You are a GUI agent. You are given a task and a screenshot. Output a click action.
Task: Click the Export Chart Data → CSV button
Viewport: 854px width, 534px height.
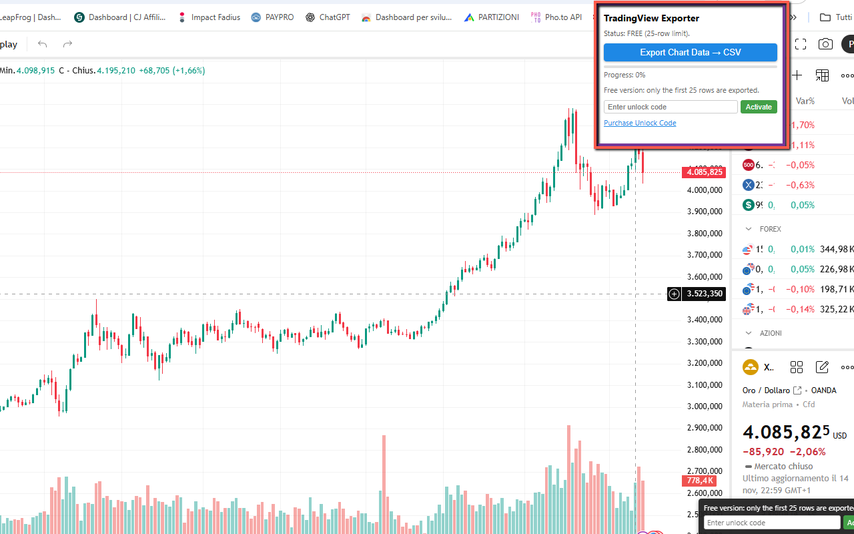690,52
